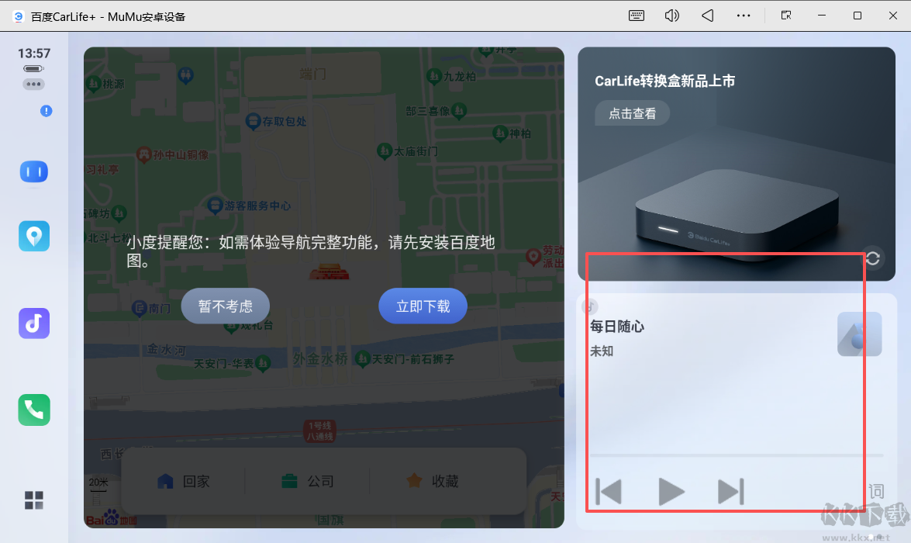The height and width of the screenshot is (543, 911).
Task: Refresh the CarLife banner with circular arrow icon
Action: [873, 258]
